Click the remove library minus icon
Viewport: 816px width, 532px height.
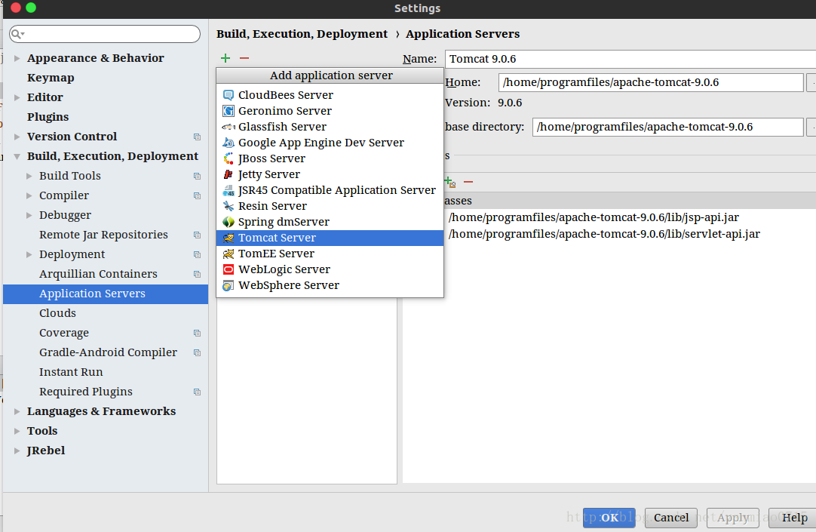[x=468, y=182]
